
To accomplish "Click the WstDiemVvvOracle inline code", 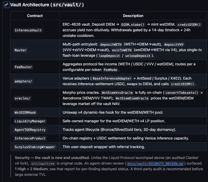I will pyautogui.click(x=117, y=93).
